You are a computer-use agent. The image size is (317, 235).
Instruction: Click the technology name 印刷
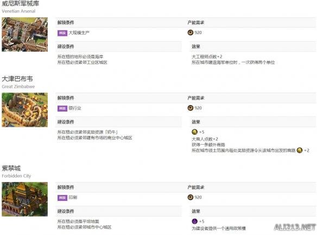73,198
